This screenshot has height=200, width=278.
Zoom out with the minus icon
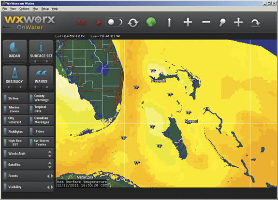click(206, 22)
